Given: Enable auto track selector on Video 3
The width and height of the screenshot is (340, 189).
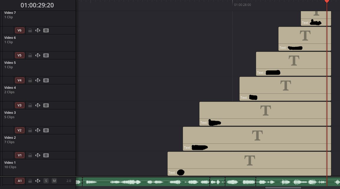Looking at the screenshot, I should coord(37,105).
